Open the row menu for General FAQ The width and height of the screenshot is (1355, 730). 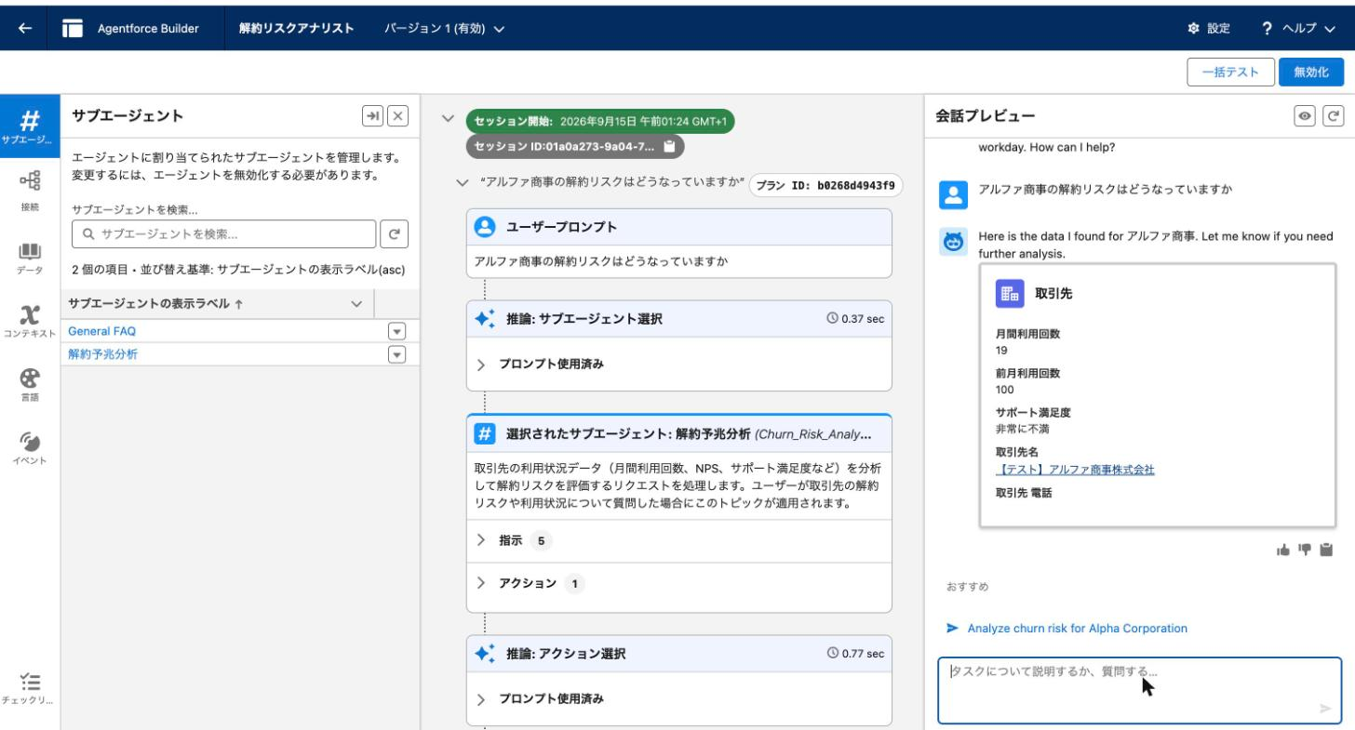(397, 331)
